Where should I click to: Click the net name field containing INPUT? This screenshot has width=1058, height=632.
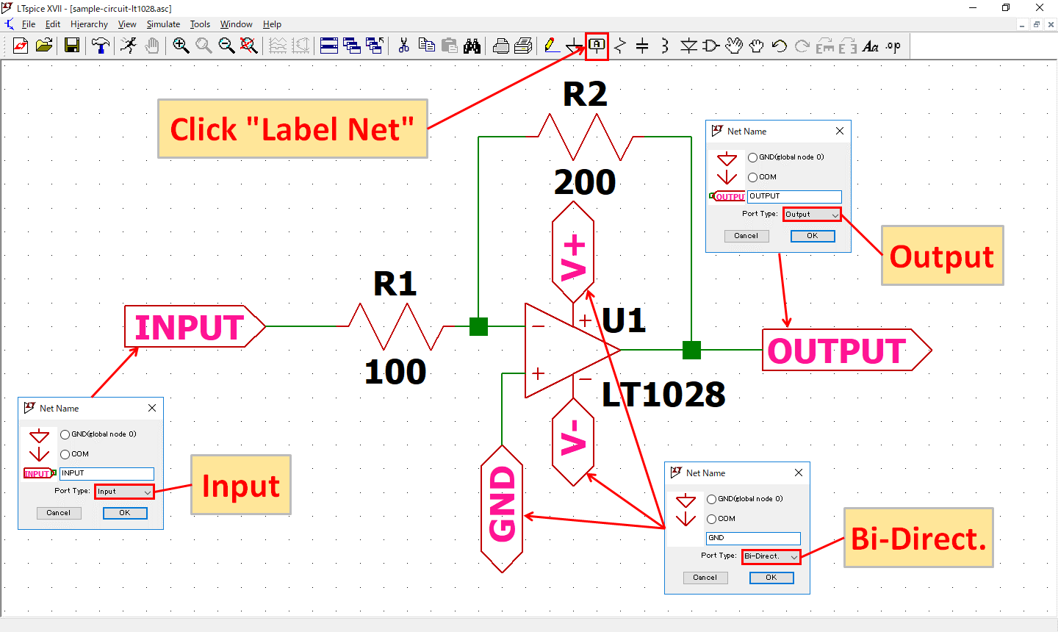[107, 473]
